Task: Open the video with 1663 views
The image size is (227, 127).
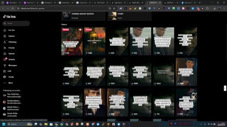Action: point(164,72)
